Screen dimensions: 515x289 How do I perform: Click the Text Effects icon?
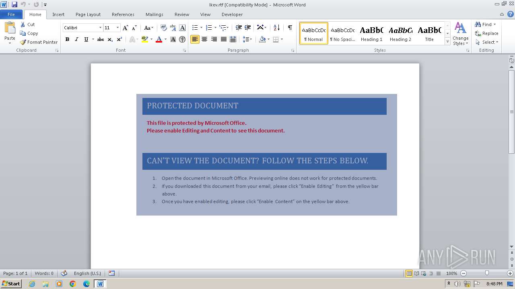(x=132, y=39)
